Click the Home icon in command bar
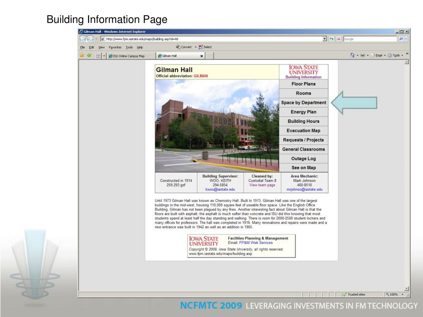Image resolution: width=423 pixels, height=317 pixels. [x=352, y=55]
